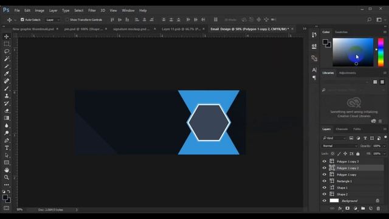389x219 pixels.
Task: Select the Magic Wand tool
Action: pos(7,59)
